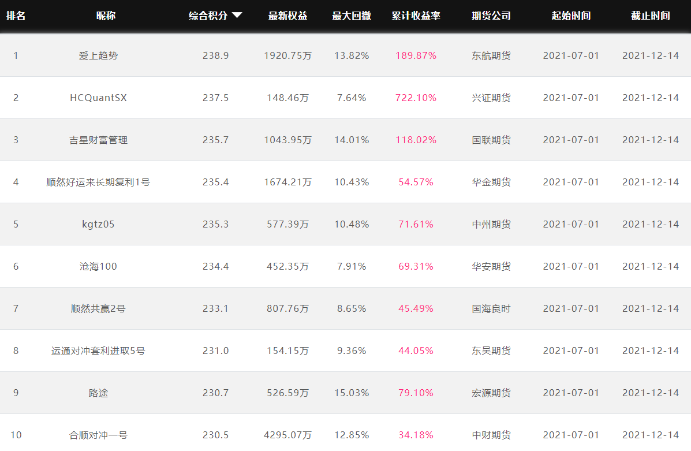Image resolution: width=691 pixels, height=451 pixels.
Task: Select nickname 路途
Action: pos(98,393)
